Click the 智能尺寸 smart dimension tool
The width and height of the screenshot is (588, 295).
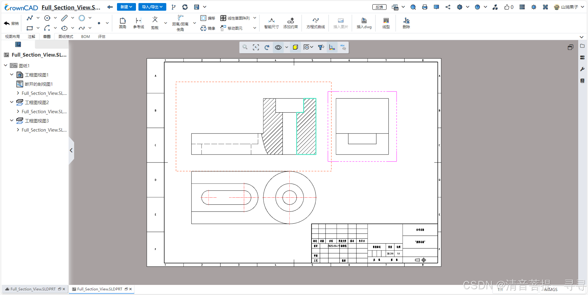pyautogui.click(x=272, y=23)
